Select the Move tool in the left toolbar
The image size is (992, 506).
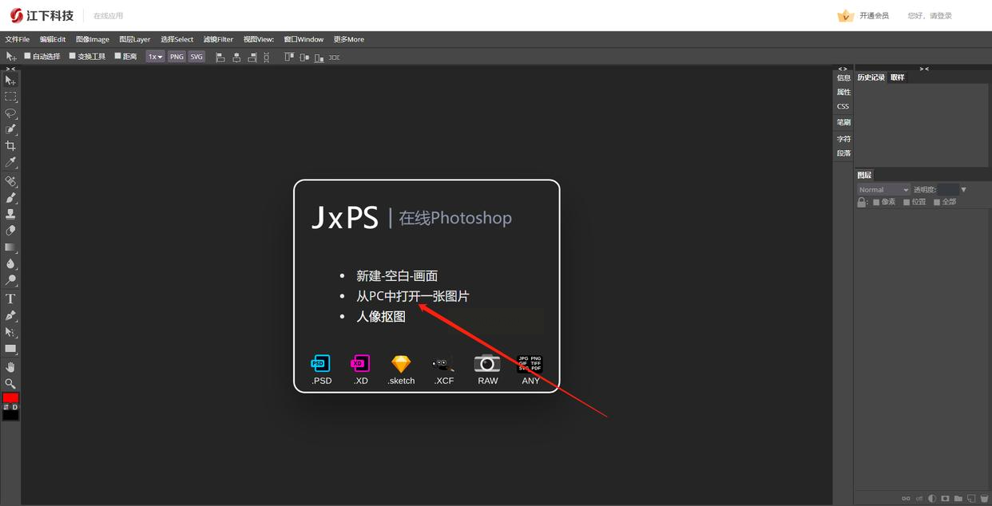click(10, 81)
